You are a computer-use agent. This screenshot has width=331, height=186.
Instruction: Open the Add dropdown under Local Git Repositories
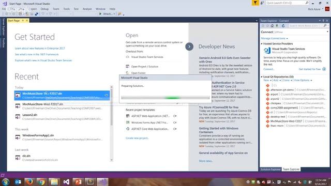(x=277, y=81)
